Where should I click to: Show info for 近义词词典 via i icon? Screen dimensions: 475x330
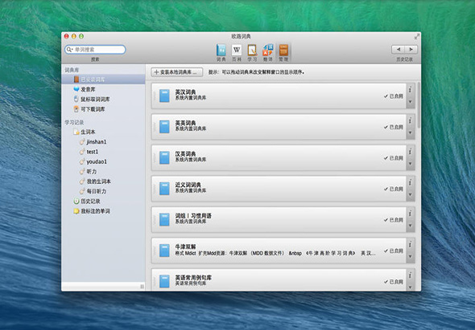pos(411,182)
